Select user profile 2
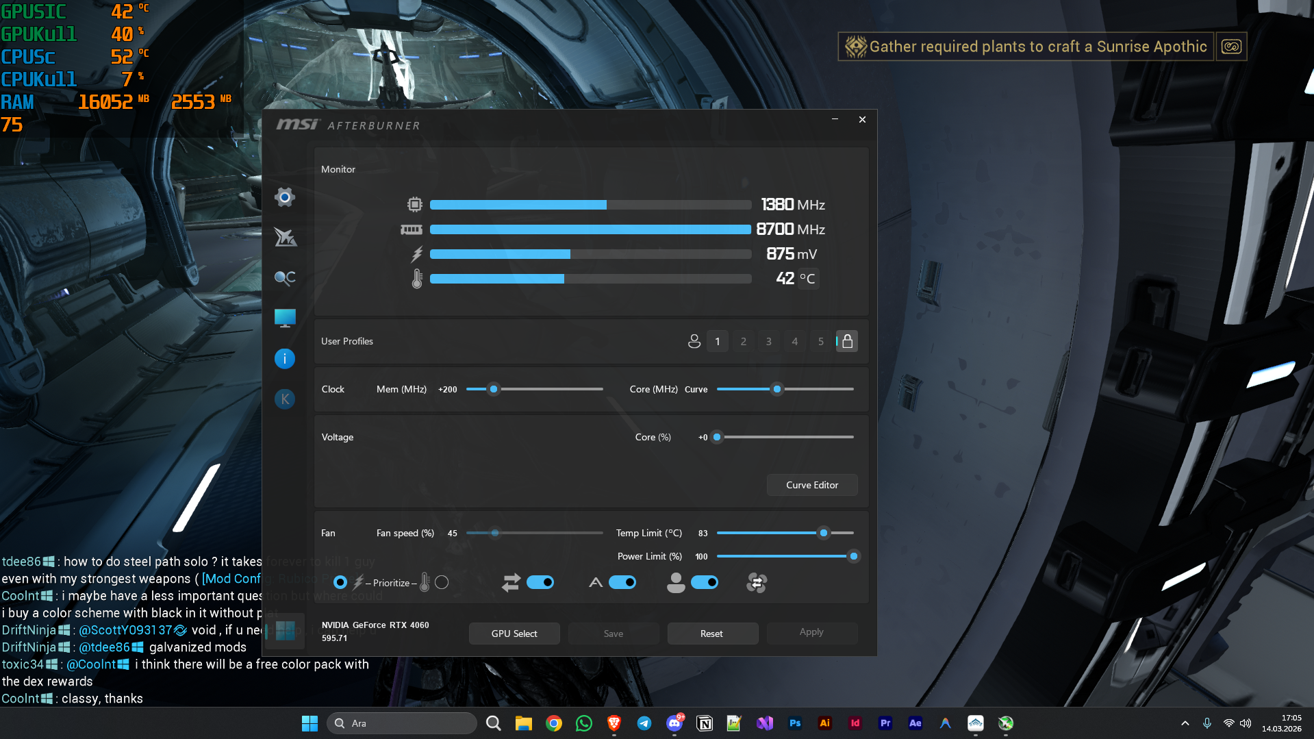The image size is (1314, 739). [x=744, y=341]
